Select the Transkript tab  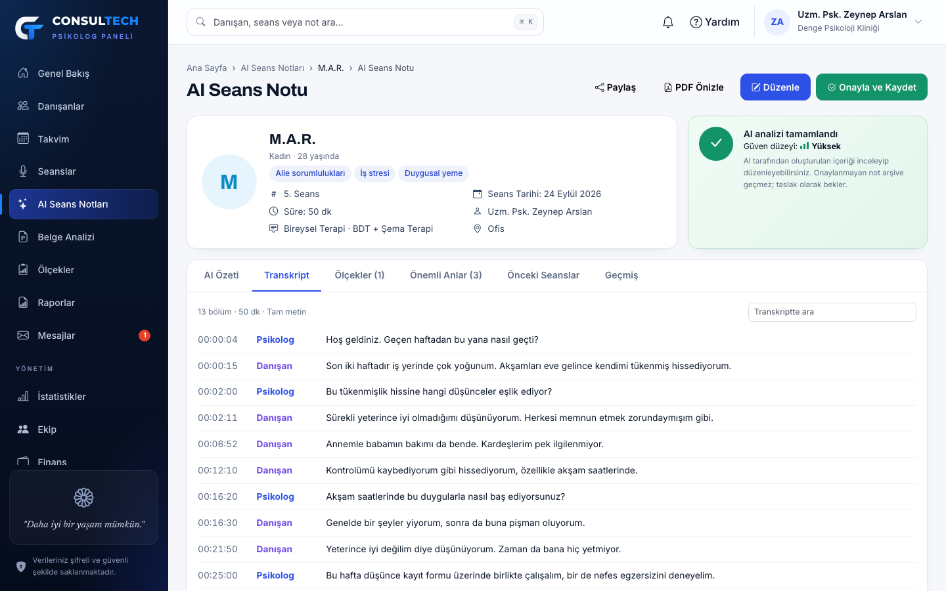(x=286, y=275)
